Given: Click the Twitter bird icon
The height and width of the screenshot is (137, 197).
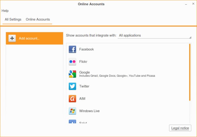Looking at the screenshot, I should 72,86.
